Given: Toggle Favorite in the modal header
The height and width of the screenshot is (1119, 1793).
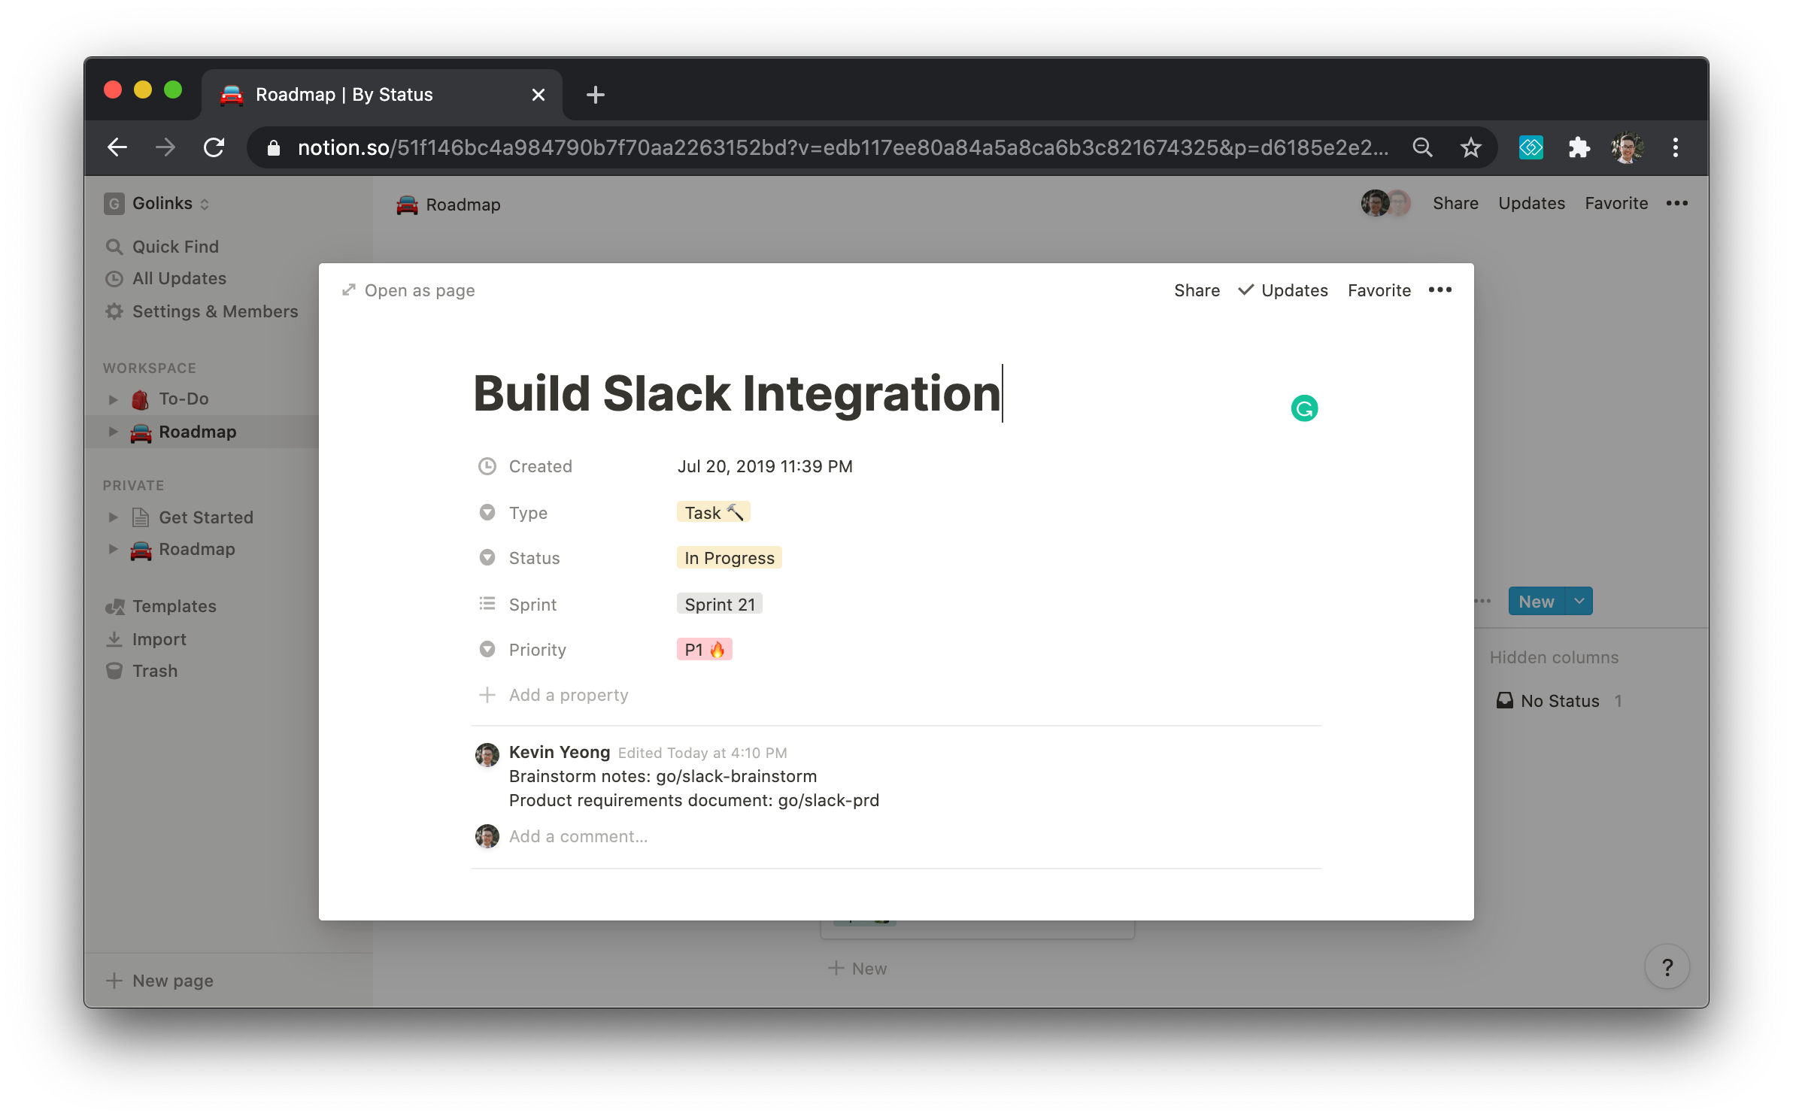Looking at the screenshot, I should point(1379,290).
